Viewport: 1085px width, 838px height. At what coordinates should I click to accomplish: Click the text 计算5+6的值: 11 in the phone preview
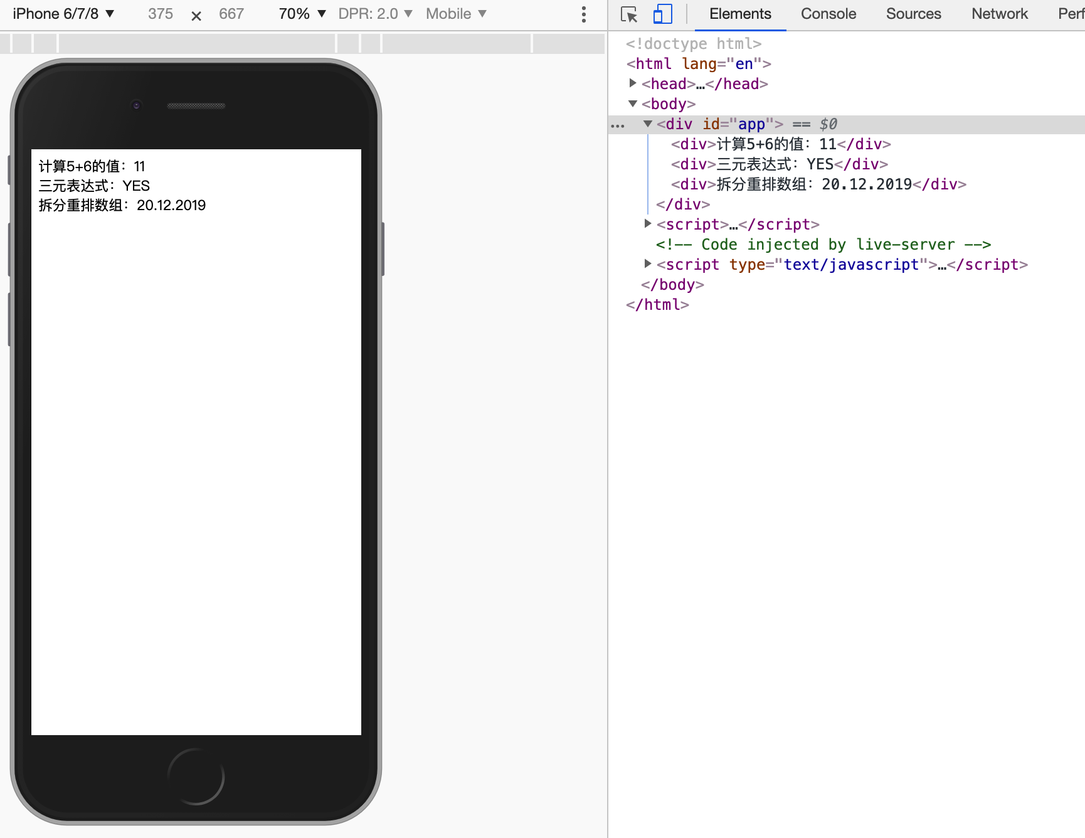tap(92, 166)
